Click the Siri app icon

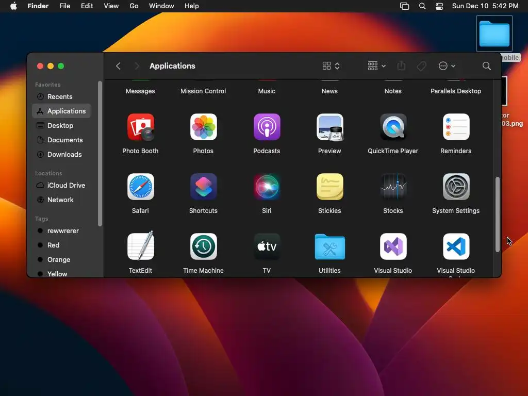tap(267, 187)
